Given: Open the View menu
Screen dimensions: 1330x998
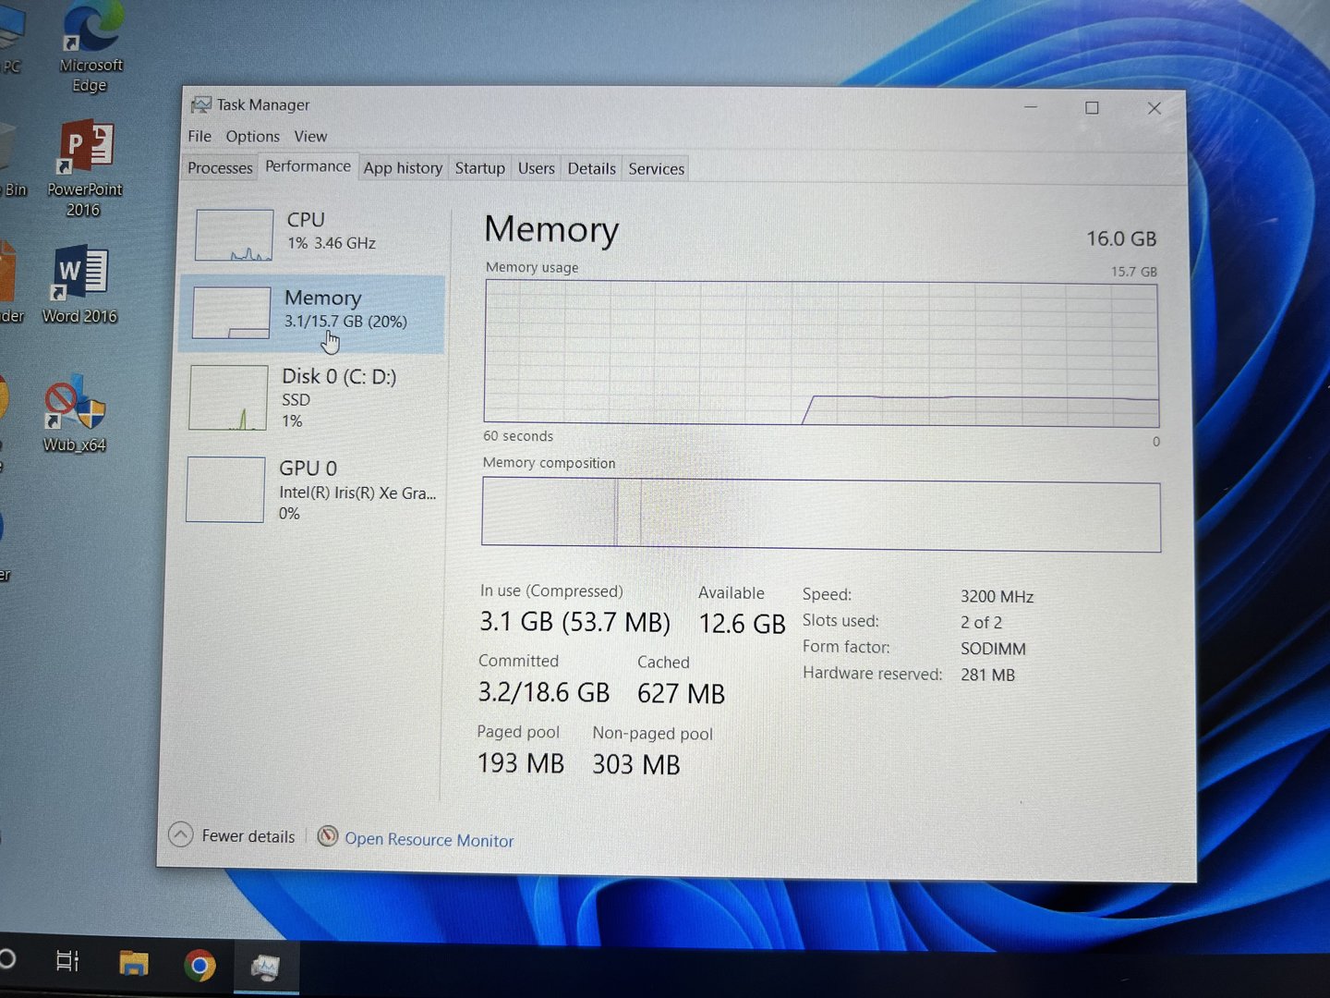Looking at the screenshot, I should [x=310, y=137].
